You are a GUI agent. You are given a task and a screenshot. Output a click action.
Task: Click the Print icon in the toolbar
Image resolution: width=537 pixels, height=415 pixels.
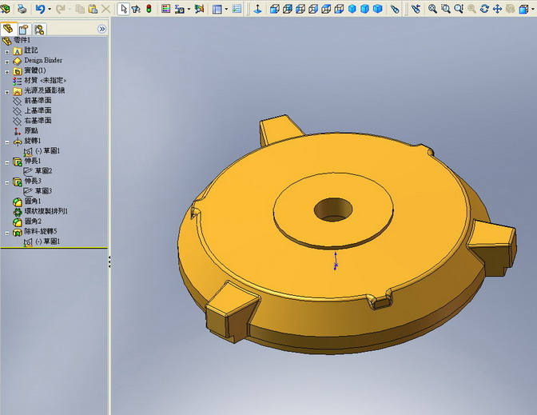coord(22,9)
